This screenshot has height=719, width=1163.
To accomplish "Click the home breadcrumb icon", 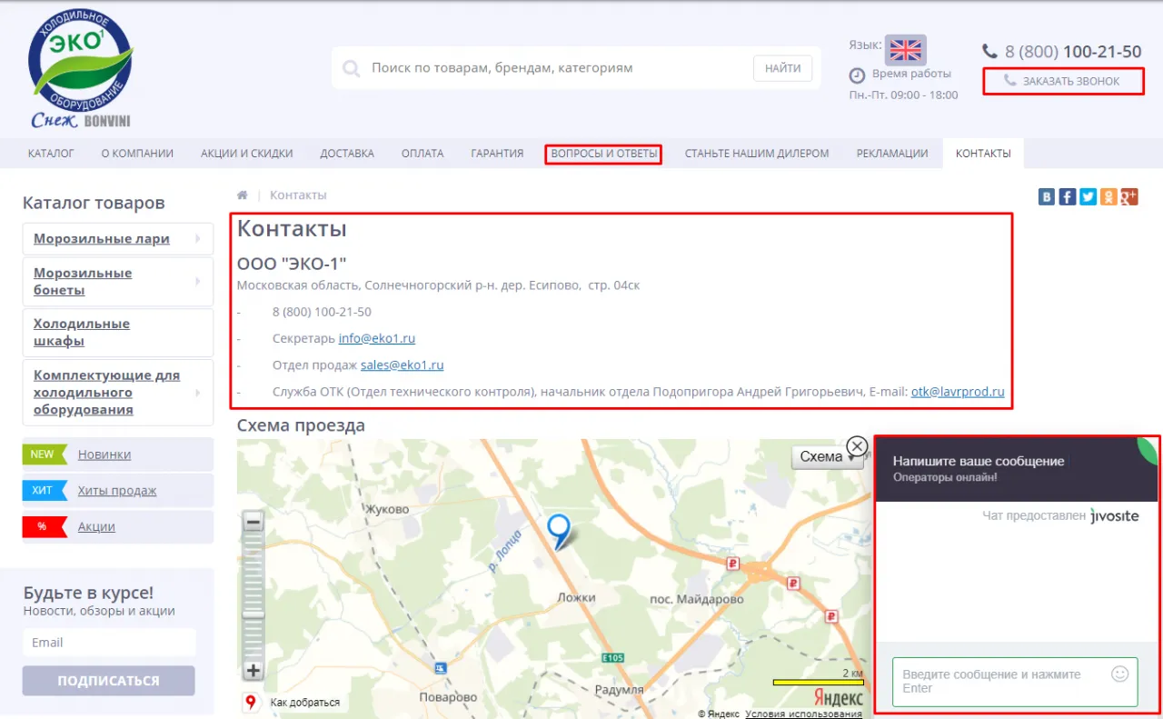I will [243, 195].
